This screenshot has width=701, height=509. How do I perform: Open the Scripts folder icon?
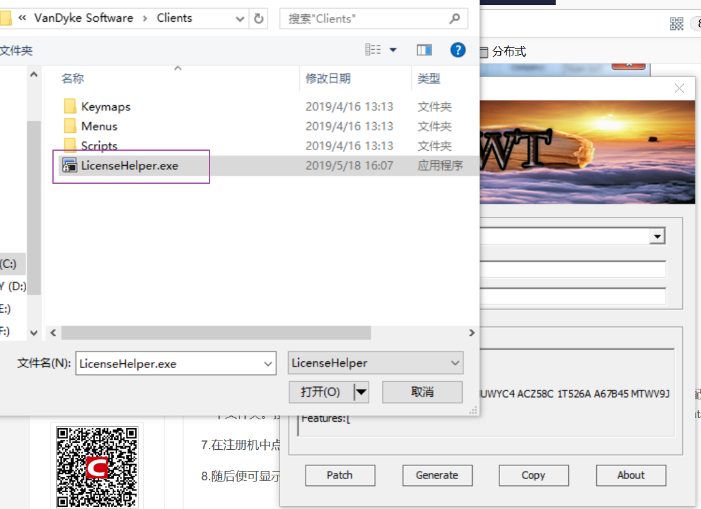pyautogui.click(x=70, y=146)
